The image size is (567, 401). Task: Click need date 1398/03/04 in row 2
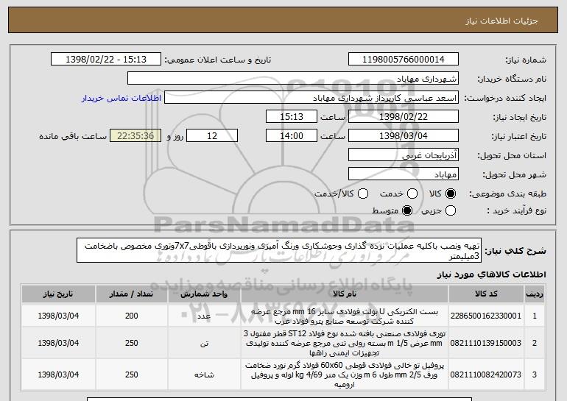[x=58, y=343]
